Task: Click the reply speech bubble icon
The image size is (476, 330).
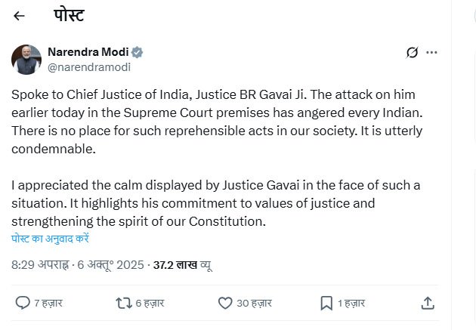Action: tap(22, 303)
